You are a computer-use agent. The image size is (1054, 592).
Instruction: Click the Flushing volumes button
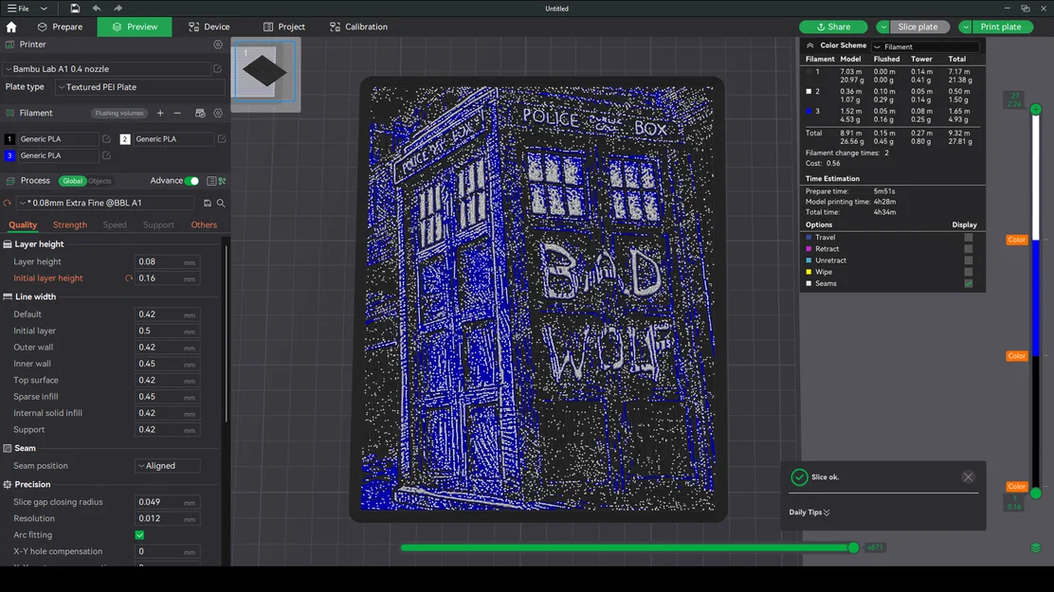[119, 114]
